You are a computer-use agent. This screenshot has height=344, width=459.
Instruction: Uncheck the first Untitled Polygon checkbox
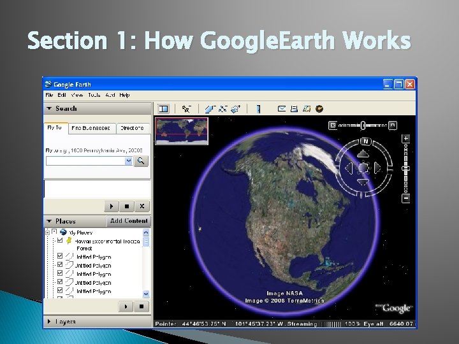click(60, 255)
